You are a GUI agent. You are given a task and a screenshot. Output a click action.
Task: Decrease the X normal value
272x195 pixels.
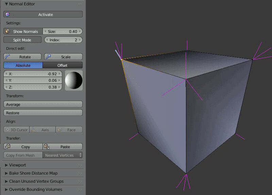[x=6, y=74]
